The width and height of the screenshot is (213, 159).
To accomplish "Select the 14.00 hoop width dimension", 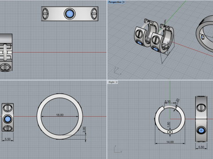I will 170,142.
